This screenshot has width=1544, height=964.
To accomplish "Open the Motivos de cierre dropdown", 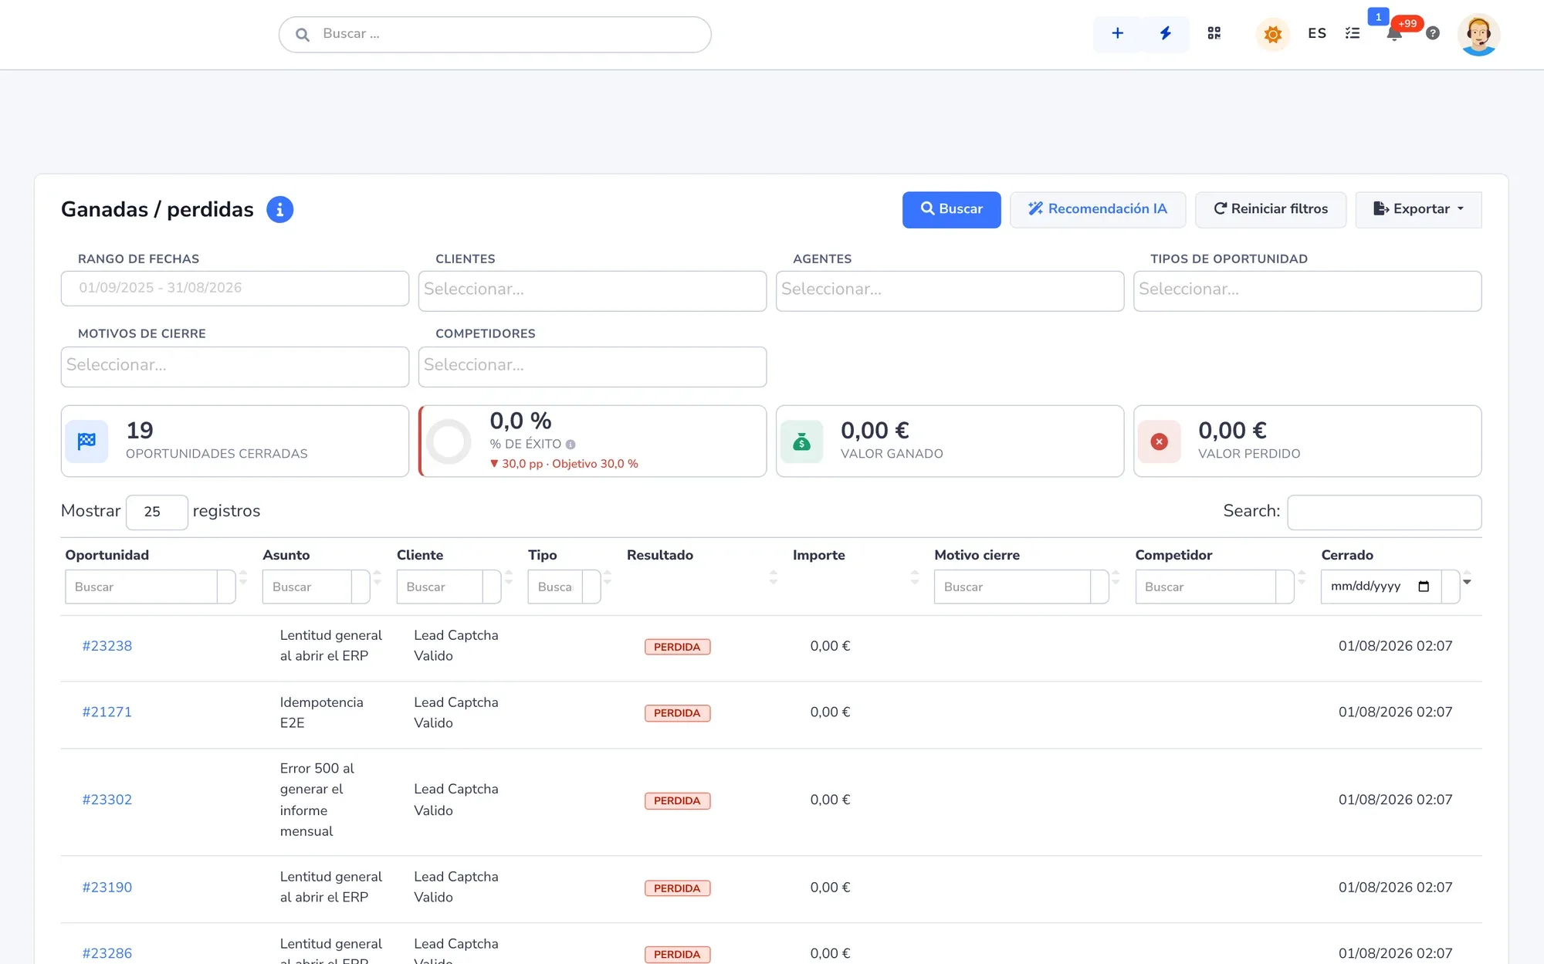I will pos(235,366).
